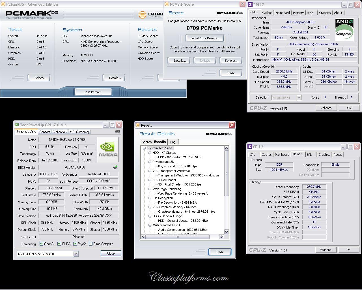Switch to Scores tab in Result Details

[146, 142]
